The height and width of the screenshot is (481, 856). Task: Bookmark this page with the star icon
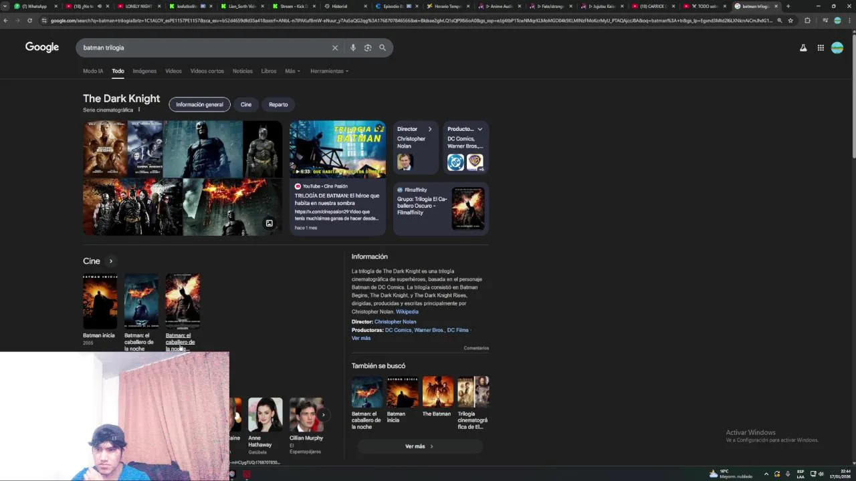coord(790,21)
